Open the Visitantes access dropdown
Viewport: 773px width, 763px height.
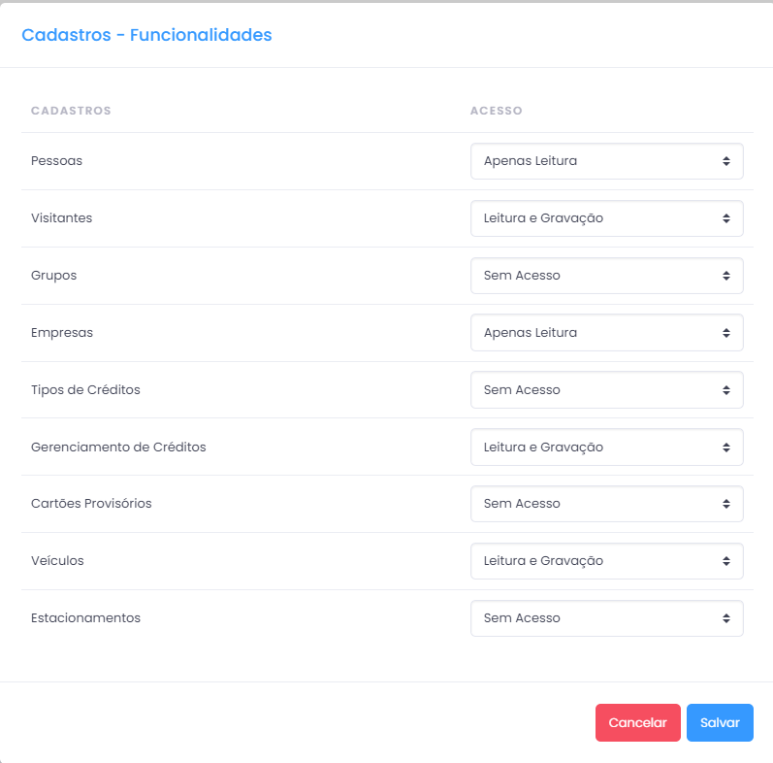(x=607, y=218)
